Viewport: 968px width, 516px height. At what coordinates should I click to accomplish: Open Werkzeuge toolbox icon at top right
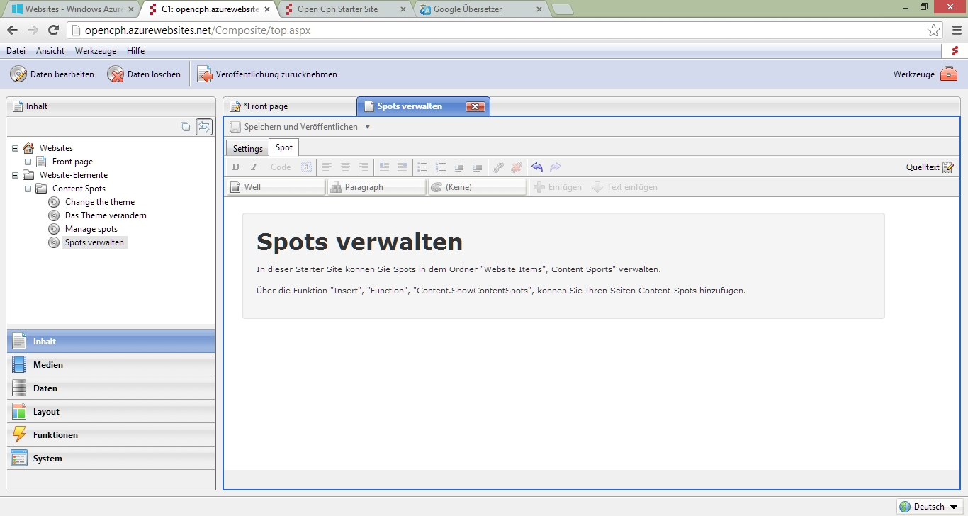point(948,74)
